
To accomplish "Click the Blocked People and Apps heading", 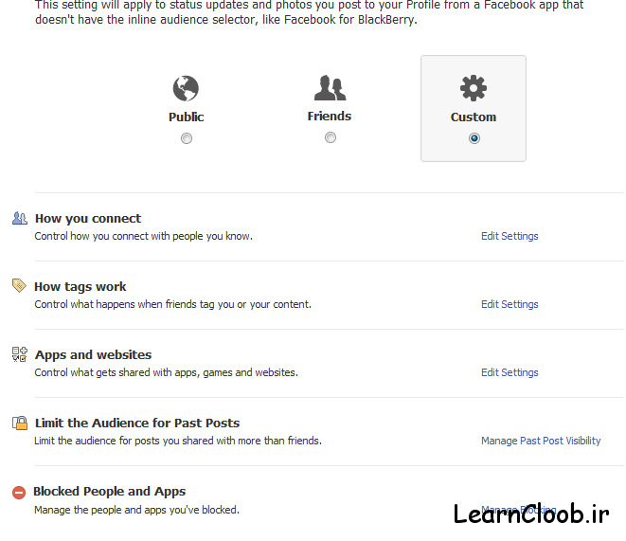I will [110, 492].
